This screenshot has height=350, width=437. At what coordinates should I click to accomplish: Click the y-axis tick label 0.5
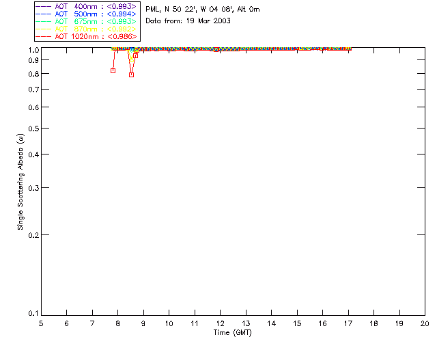click(33, 129)
